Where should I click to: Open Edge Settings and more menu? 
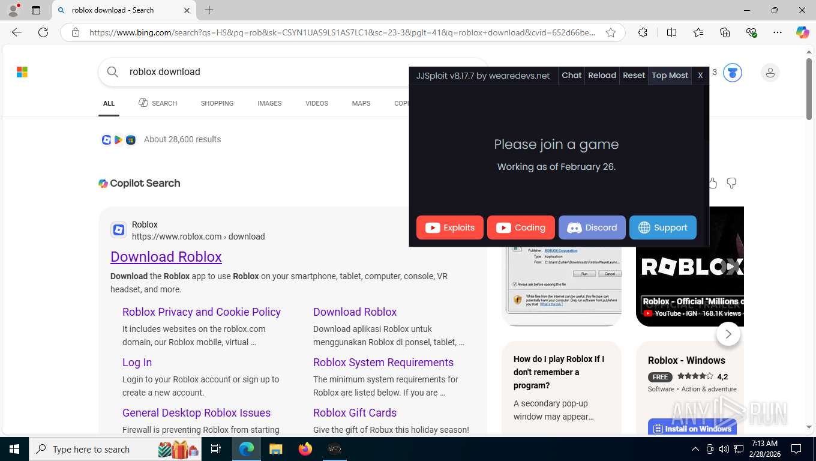(778, 32)
